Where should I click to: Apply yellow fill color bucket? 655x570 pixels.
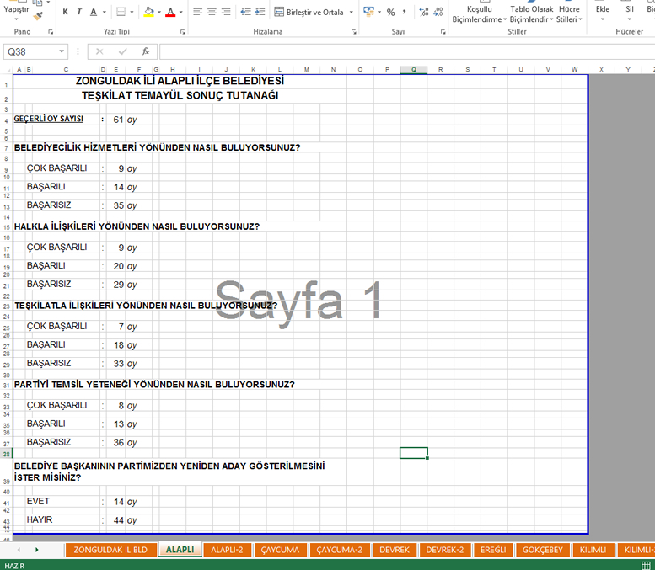click(x=148, y=12)
